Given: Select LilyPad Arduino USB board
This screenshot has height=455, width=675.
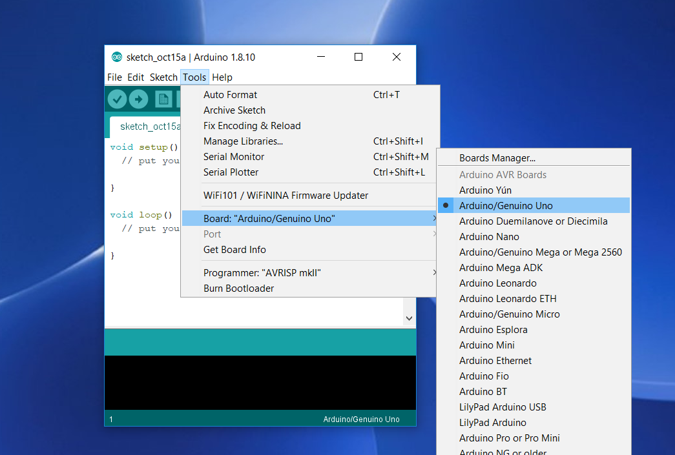Looking at the screenshot, I should (534, 407).
